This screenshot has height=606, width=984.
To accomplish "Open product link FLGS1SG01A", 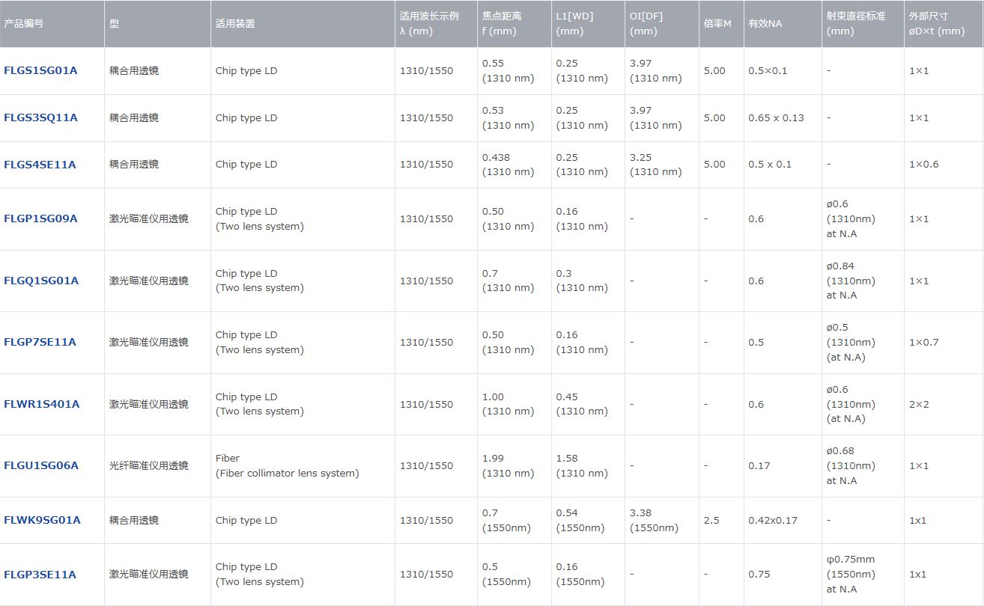I will coord(40,71).
